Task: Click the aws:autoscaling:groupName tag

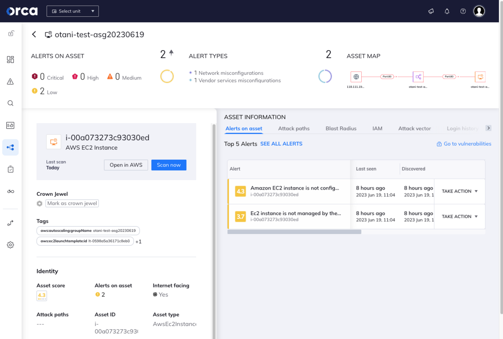Action: pyautogui.click(x=88, y=231)
